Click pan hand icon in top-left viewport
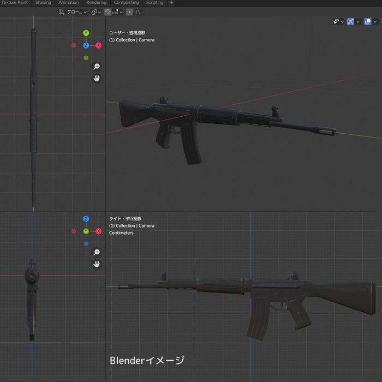The image size is (382, 382). tap(97, 79)
